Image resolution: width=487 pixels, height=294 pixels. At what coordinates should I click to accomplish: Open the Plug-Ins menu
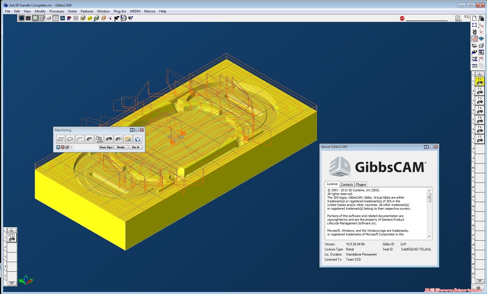(120, 11)
